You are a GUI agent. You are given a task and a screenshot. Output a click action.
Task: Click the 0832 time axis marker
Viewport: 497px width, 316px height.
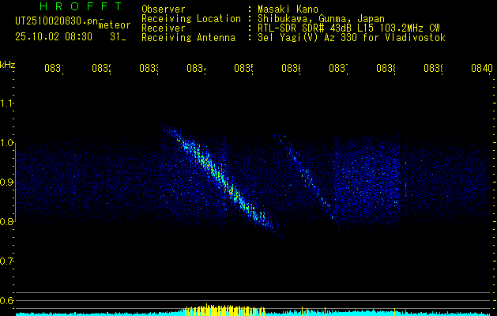101,68
